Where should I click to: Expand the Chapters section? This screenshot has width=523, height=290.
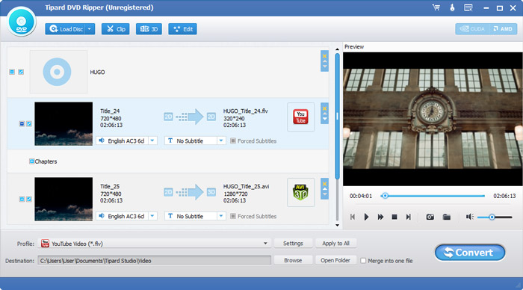31,161
